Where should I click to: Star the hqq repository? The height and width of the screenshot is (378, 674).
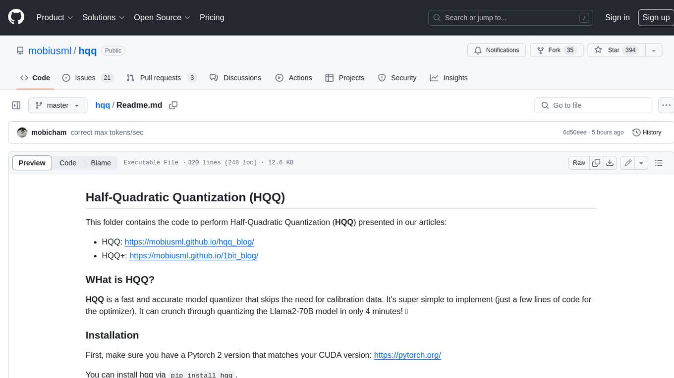(616, 50)
